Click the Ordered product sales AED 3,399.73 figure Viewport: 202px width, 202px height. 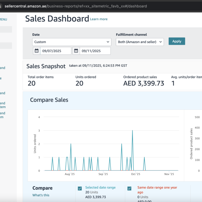[x=144, y=83]
